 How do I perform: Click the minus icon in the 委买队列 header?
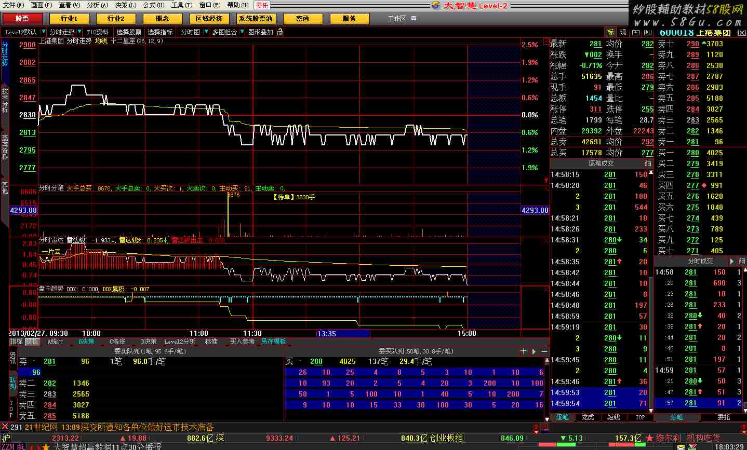(544, 351)
